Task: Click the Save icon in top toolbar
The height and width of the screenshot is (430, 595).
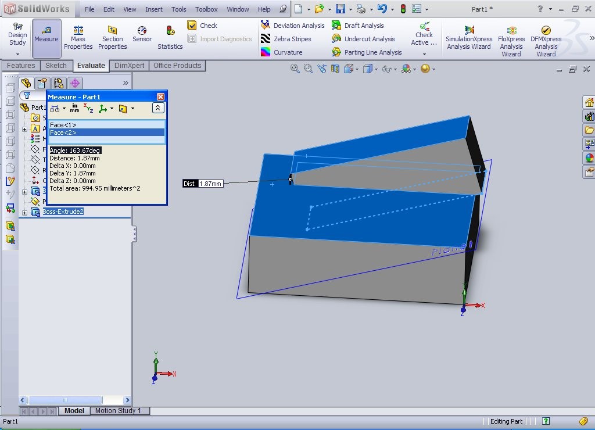Action: pyautogui.click(x=340, y=9)
